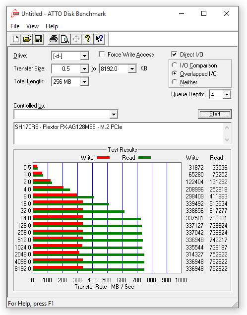Click read value 252918

tap(219, 189)
